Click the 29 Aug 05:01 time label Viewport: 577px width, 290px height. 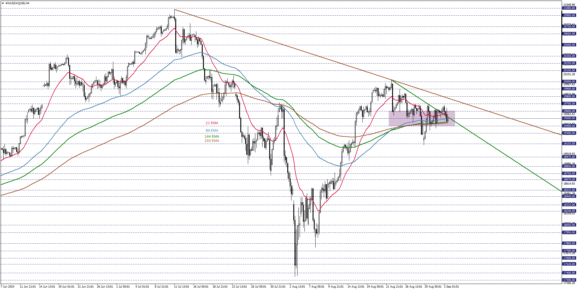(433, 287)
